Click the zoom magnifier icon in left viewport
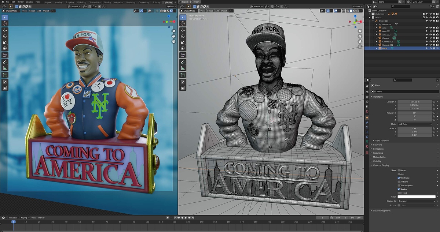440x232 pixels. (174, 31)
